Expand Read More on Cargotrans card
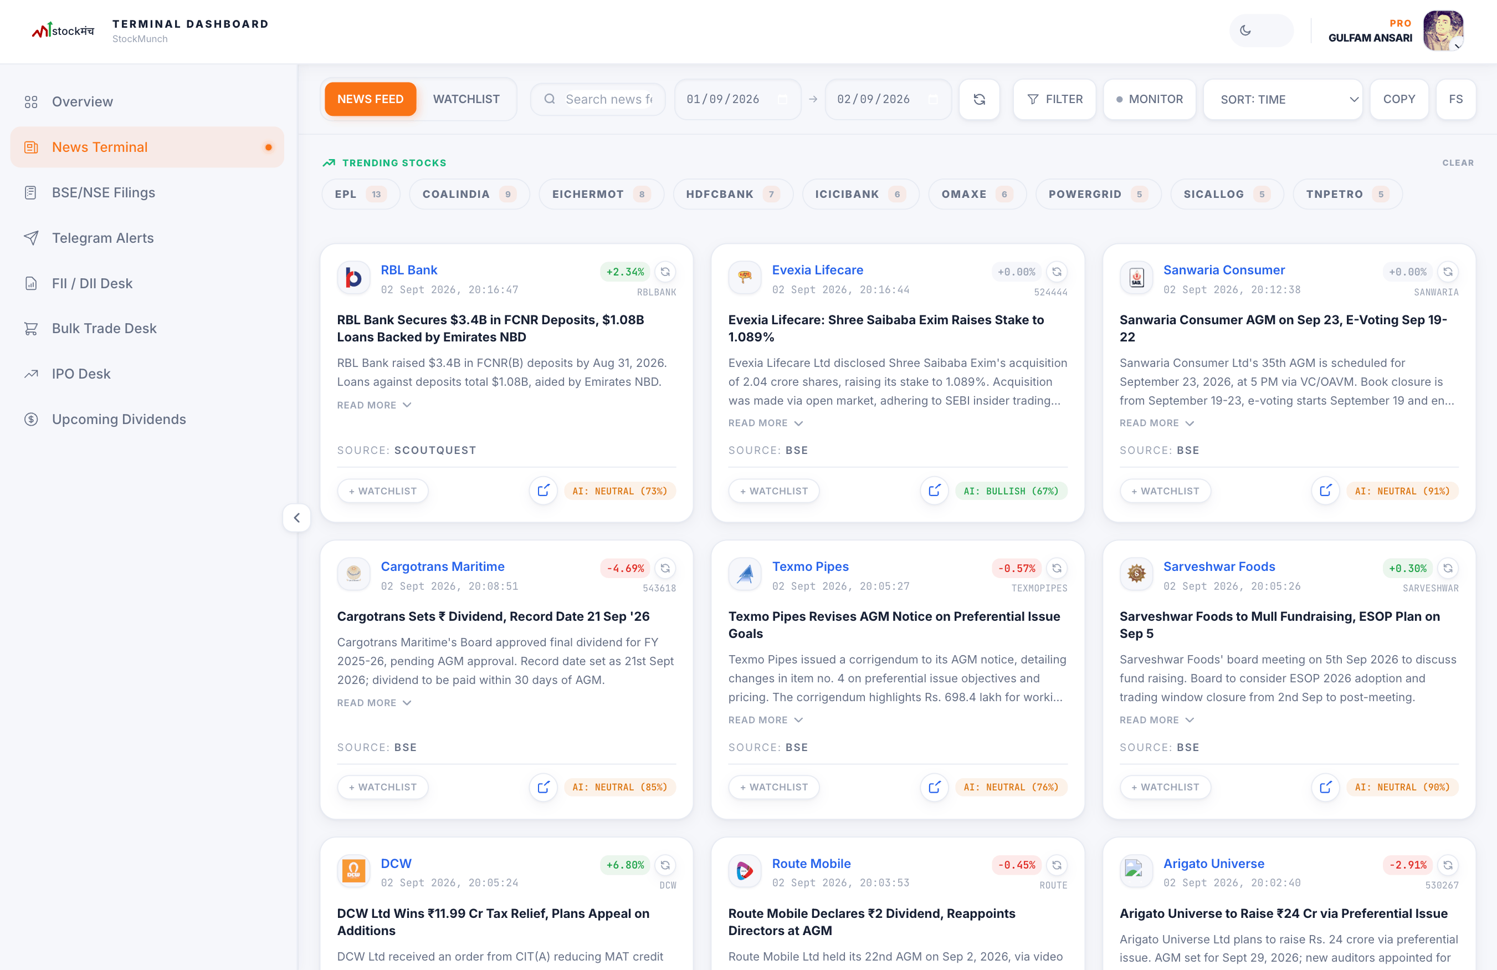1497x970 pixels. coord(373,702)
